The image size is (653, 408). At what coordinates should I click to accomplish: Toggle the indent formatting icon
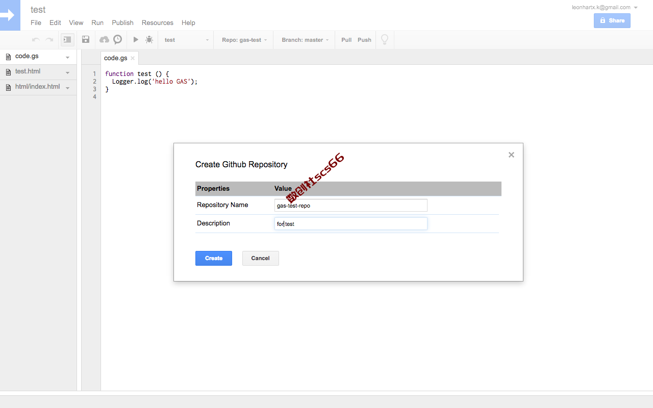(67, 40)
